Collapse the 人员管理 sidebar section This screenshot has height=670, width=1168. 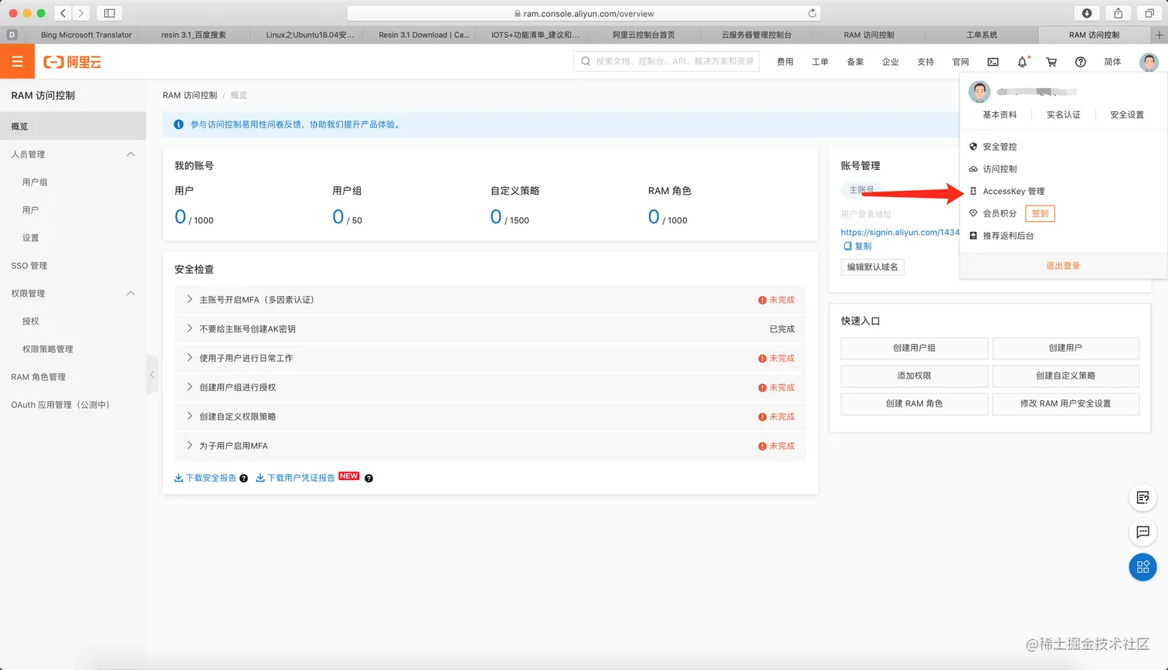131,155
